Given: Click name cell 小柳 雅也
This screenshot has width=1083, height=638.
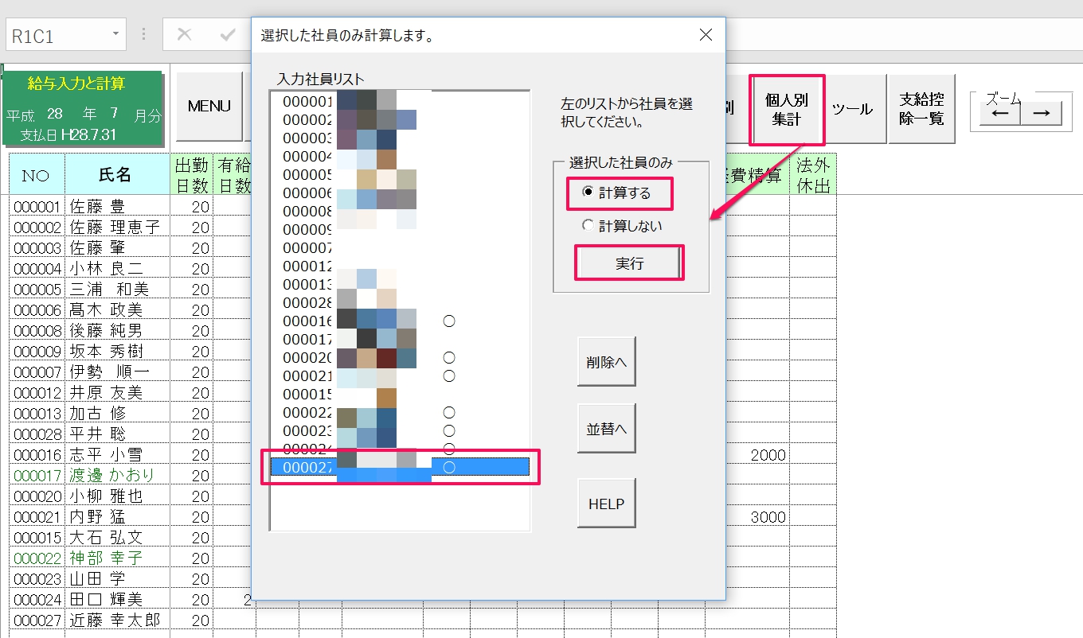Looking at the screenshot, I should [x=117, y=496].
